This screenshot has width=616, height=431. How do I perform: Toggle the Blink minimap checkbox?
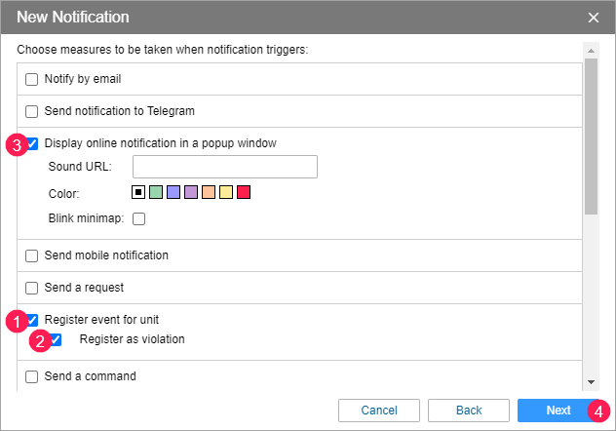click(138, 218)
